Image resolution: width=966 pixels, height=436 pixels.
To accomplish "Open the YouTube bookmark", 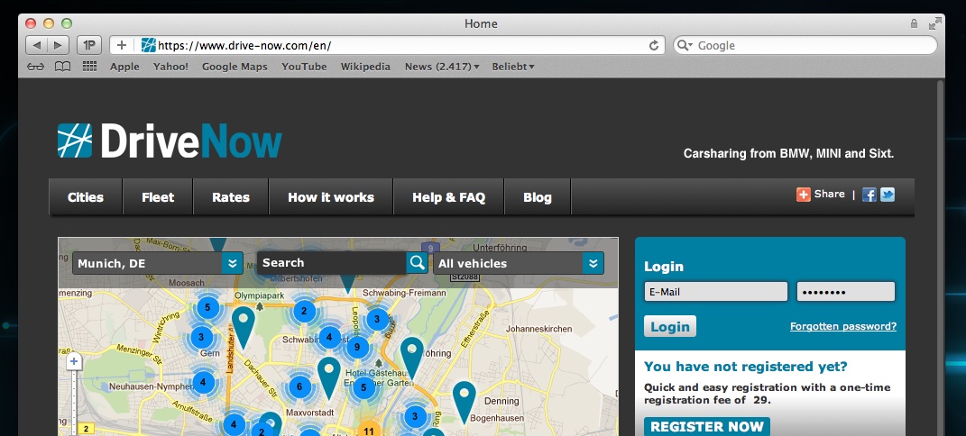I will coord(304,67).
